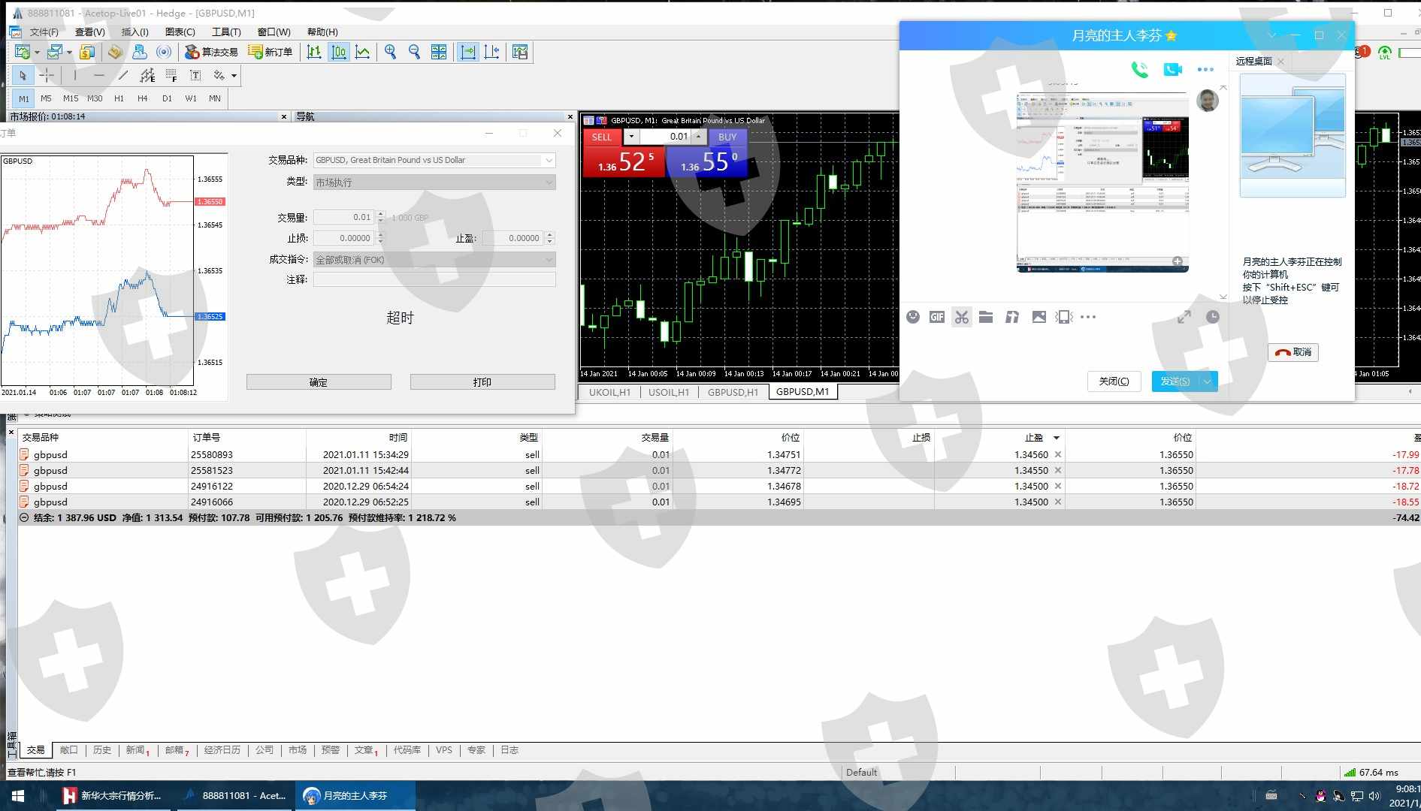Click the 注释 comment input field

tap(434, 279)
